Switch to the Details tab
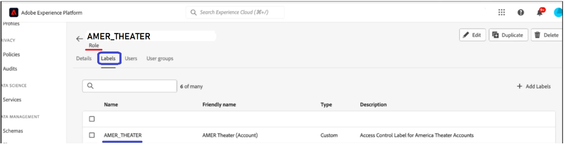Viewport: 565px width, 145px height. [x=84, y=59]
